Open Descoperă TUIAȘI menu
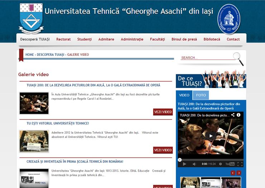 click(35, 39)
